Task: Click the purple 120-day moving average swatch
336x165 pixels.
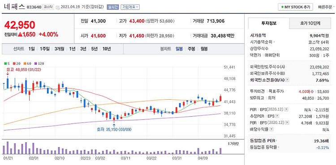Action: pyautogui.click(x=35, y=63)
